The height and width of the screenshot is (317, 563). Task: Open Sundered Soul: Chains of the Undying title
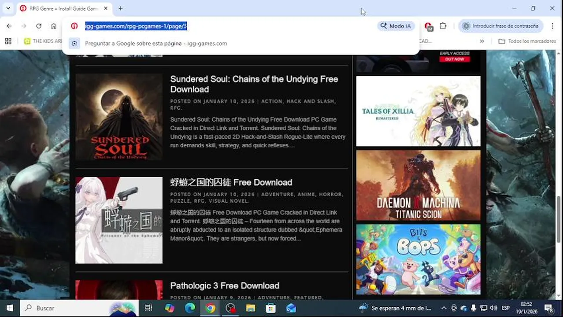point(254,84)
